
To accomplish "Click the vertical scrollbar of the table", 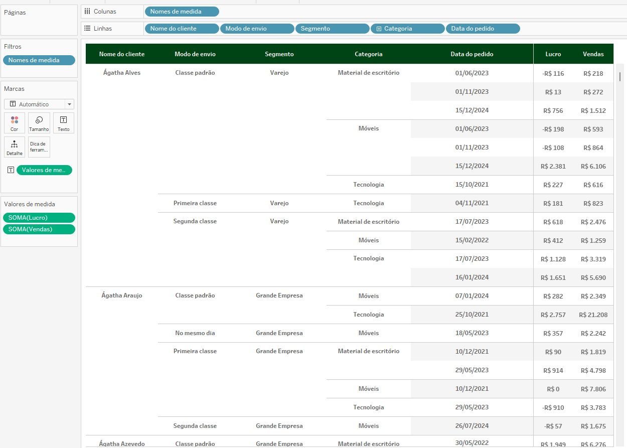I will tap(620, 76).
